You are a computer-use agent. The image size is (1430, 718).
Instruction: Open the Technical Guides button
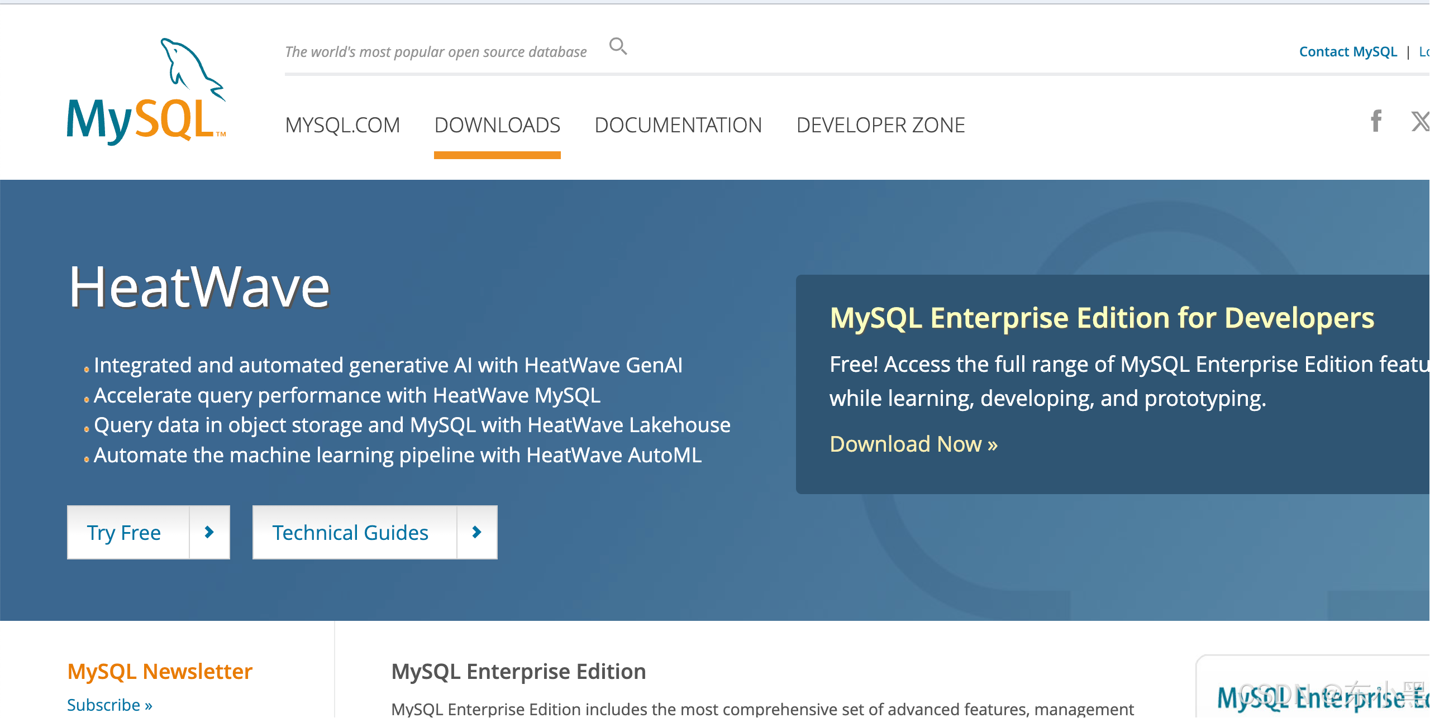pyautogui.click(x=375, y=532)
